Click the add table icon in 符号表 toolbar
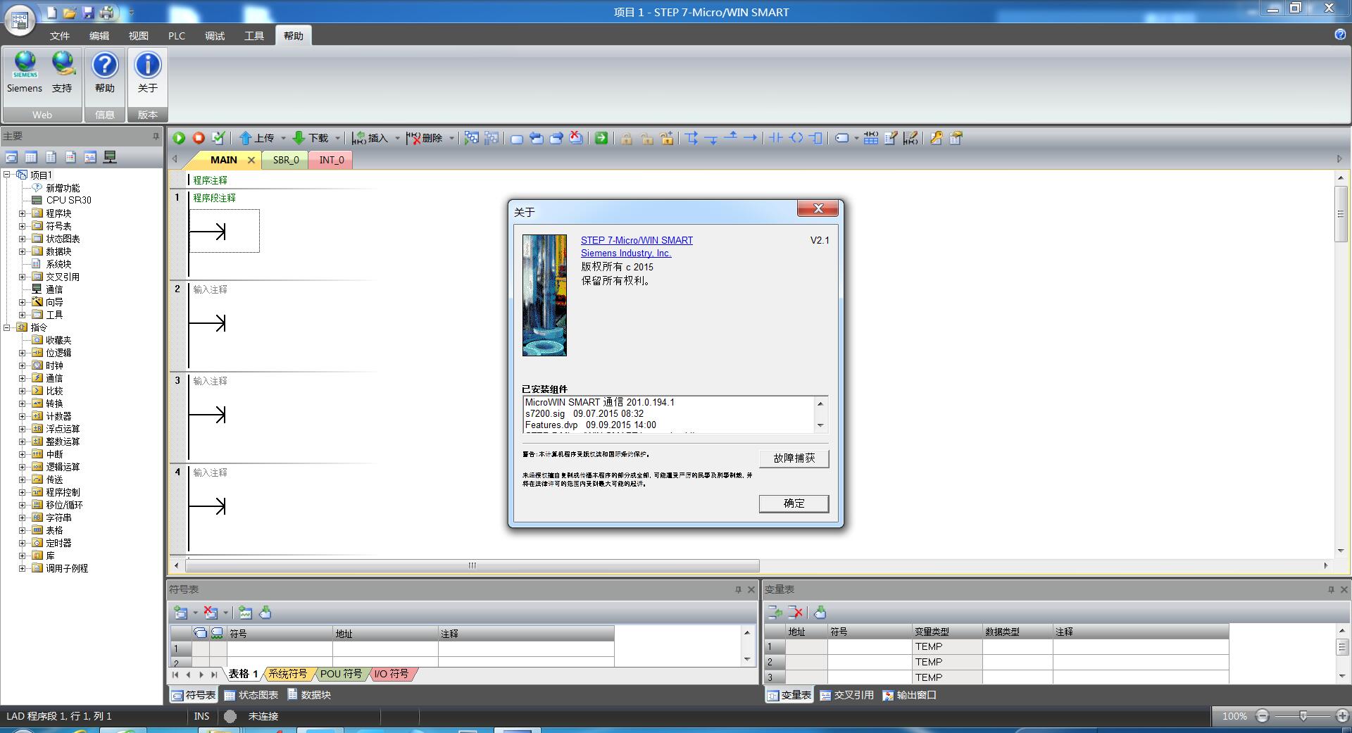Screen dimensions: 1352x733 click(180, 613)
